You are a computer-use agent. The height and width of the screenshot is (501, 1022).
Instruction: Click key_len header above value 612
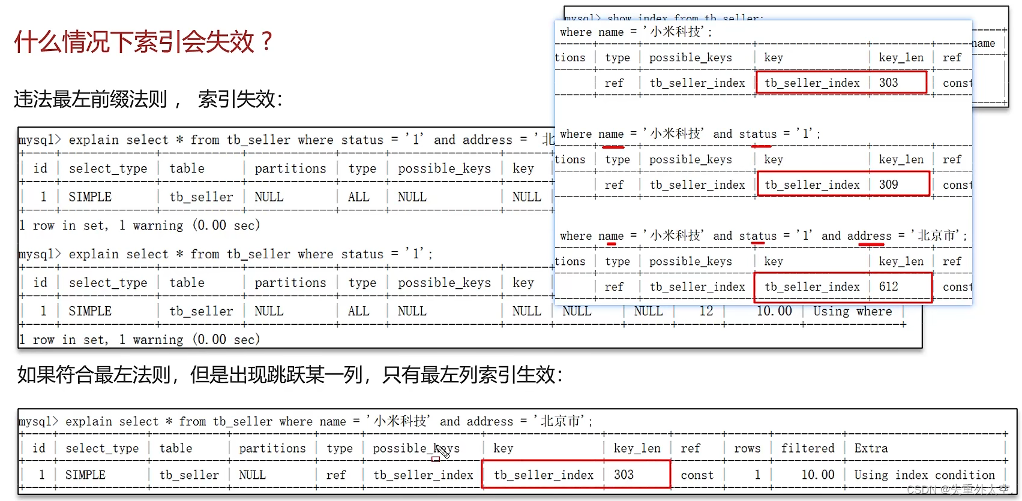[901, 261]
